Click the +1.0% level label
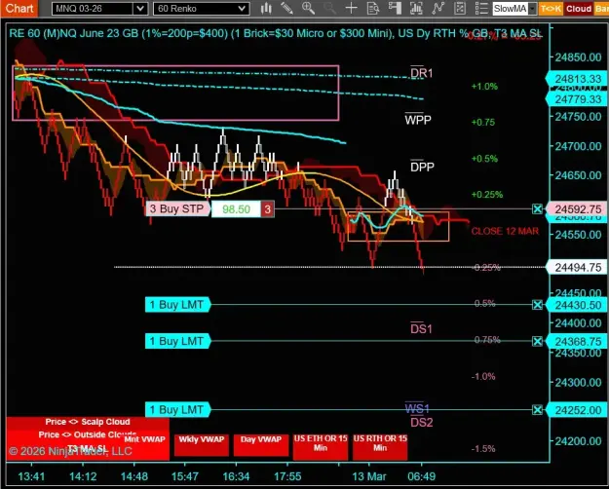Viewport: 609px width, 489px height. pyautogui.click(x=484, y=87)
